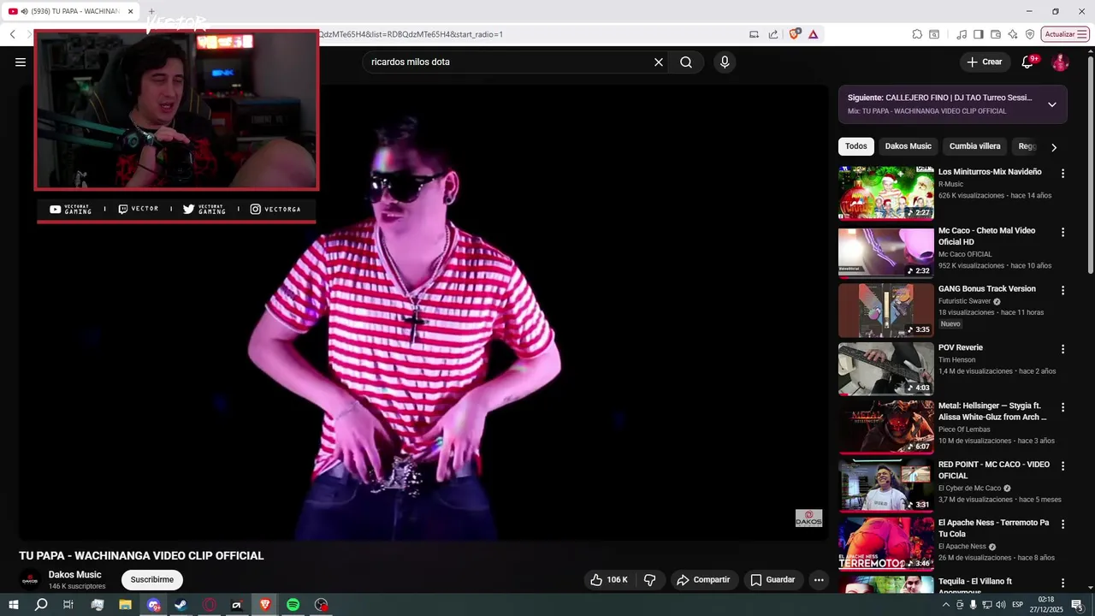The height and width of the screenshot is (616, 1095).
Task: Open the GANG Bonus Track Version thumbnail
Action: pyautogui.click(x=886, y=311)
